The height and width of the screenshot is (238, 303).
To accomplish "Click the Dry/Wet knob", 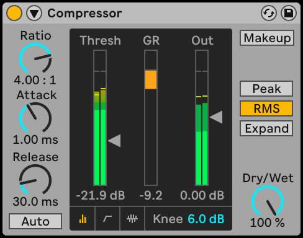I will (268, 201).
